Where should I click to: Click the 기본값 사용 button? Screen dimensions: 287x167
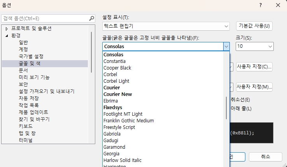tap(254, 26)
